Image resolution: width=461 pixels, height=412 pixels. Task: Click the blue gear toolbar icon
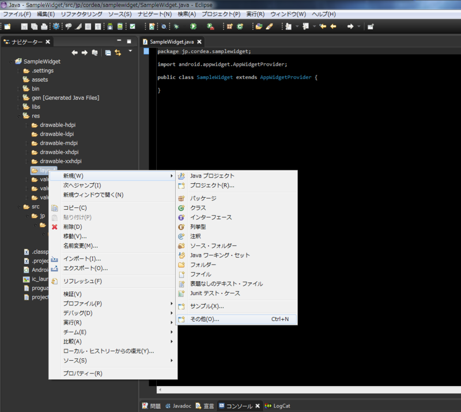pos(56,27)
